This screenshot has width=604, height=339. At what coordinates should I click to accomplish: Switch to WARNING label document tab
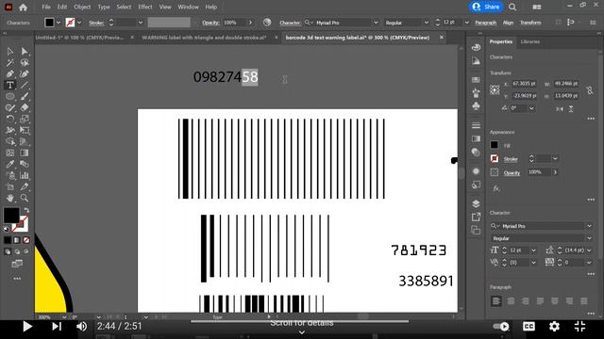204,38
